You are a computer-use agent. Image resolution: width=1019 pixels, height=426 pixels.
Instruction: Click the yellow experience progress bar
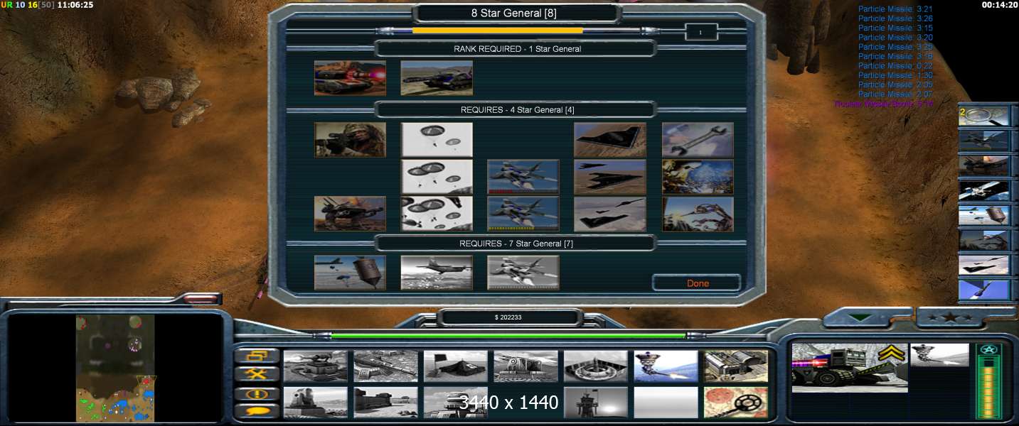498,31
